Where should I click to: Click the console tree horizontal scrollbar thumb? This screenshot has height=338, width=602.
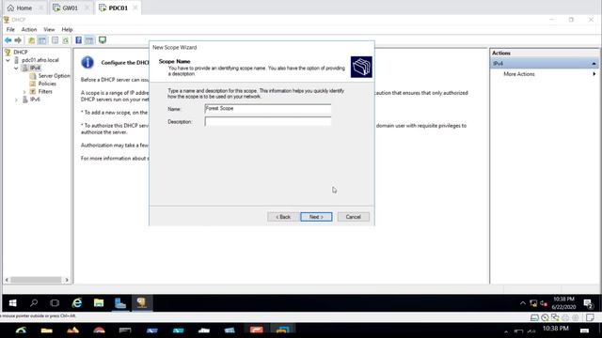pyautogui.click(x=36, y=280)
